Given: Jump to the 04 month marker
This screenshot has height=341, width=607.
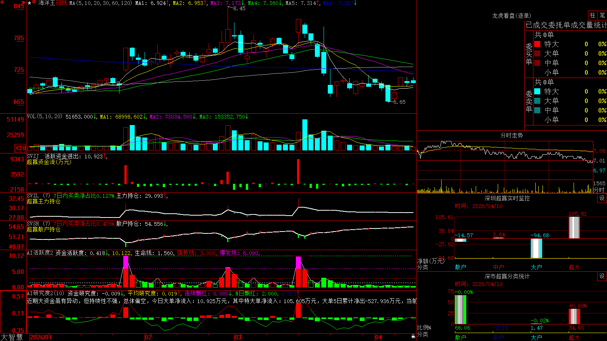Looking at the screenshot, I should pos(379,337).
